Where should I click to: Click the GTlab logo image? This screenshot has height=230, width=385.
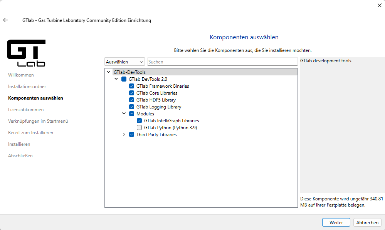pyautogui.click(x=26, y=53)
